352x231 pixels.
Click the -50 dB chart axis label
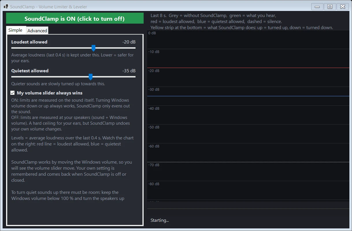154,127
